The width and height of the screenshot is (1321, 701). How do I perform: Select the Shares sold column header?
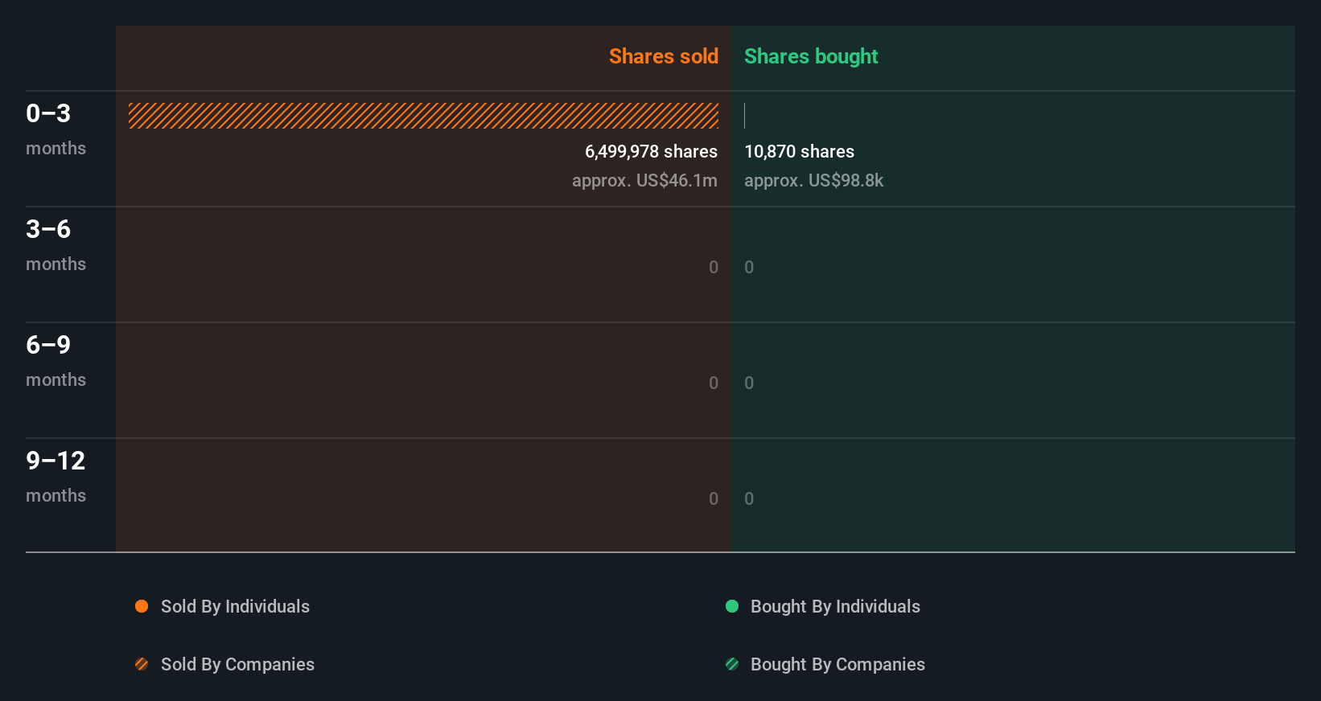[x=663, y=56]
